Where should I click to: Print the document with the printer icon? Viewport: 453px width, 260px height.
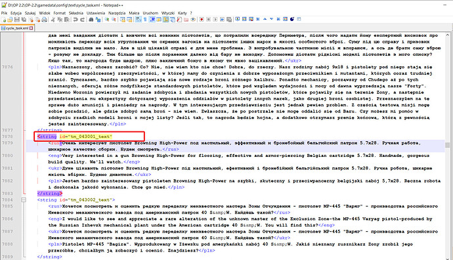[44, 19]
